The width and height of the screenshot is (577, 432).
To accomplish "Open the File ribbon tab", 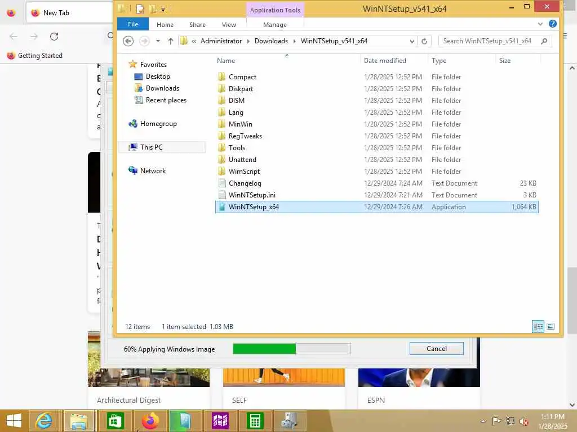I will pos(133,24).
